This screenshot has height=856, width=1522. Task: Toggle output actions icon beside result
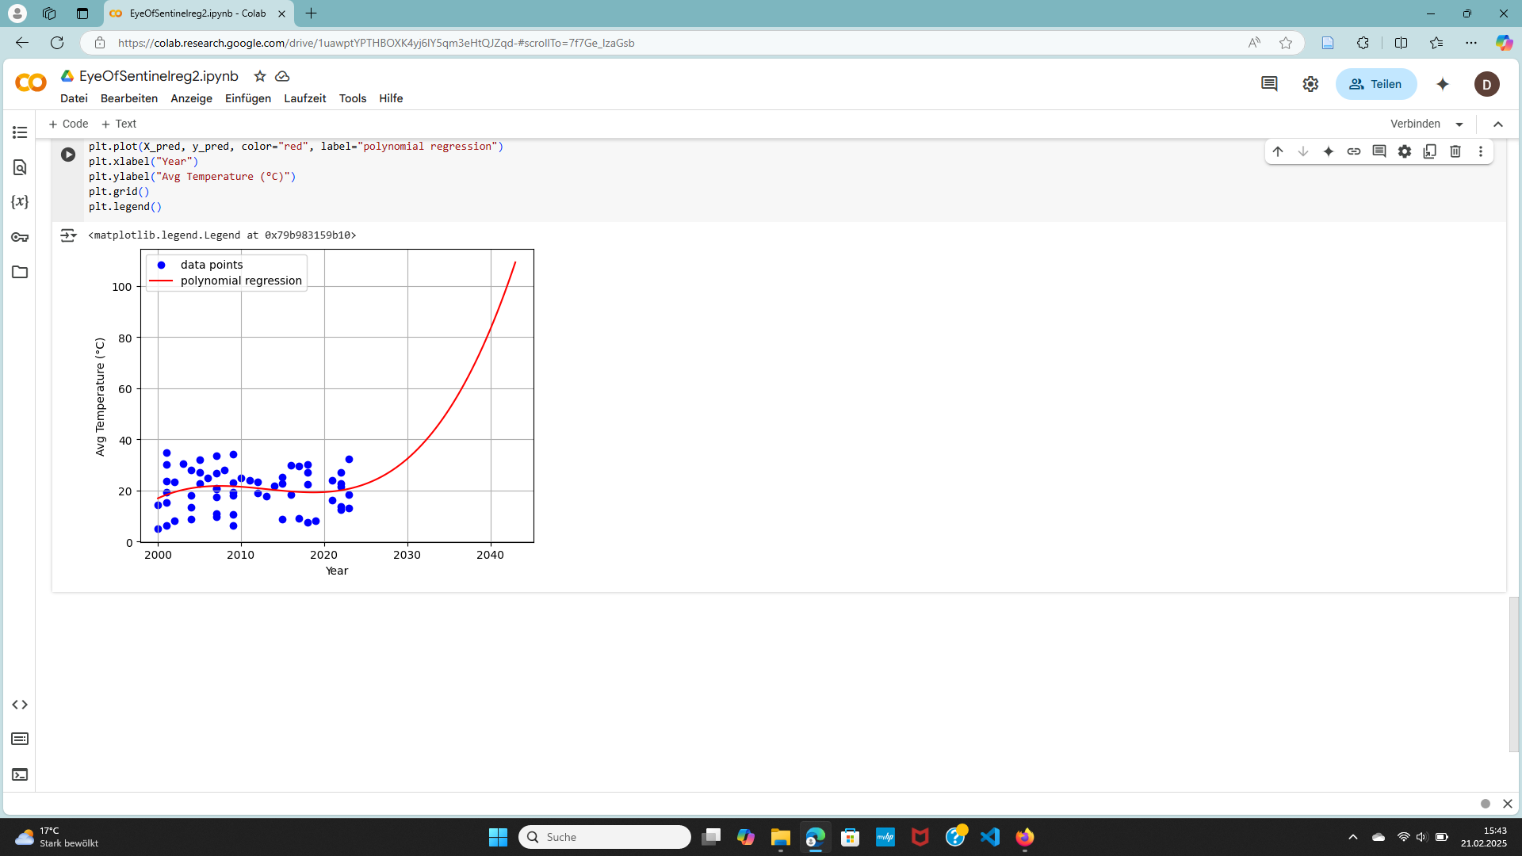click(68, 235)
